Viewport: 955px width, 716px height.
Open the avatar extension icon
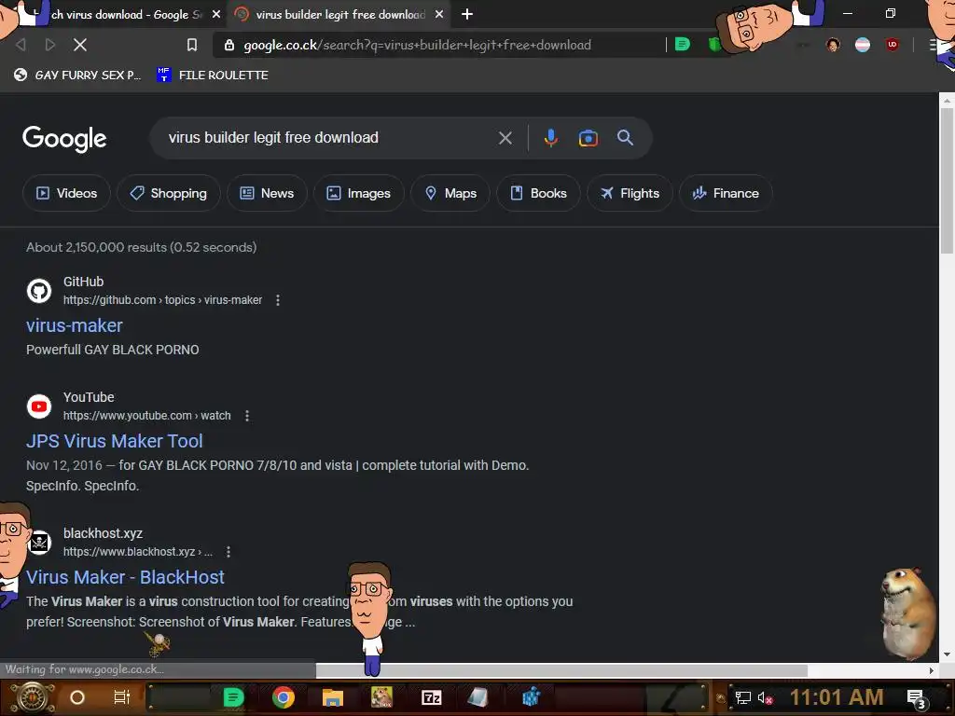pos(833,45)
